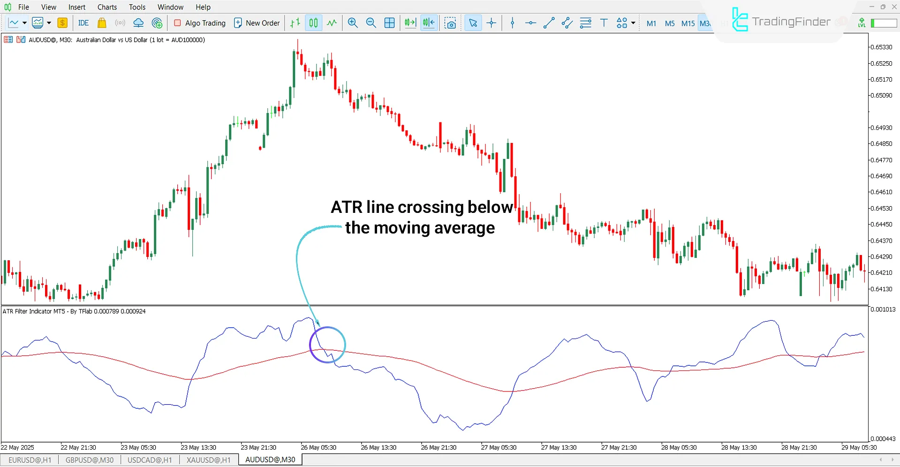Toggle Algo Trading on
The height and width of the screenshot is (467, 900).
[200, 23]
